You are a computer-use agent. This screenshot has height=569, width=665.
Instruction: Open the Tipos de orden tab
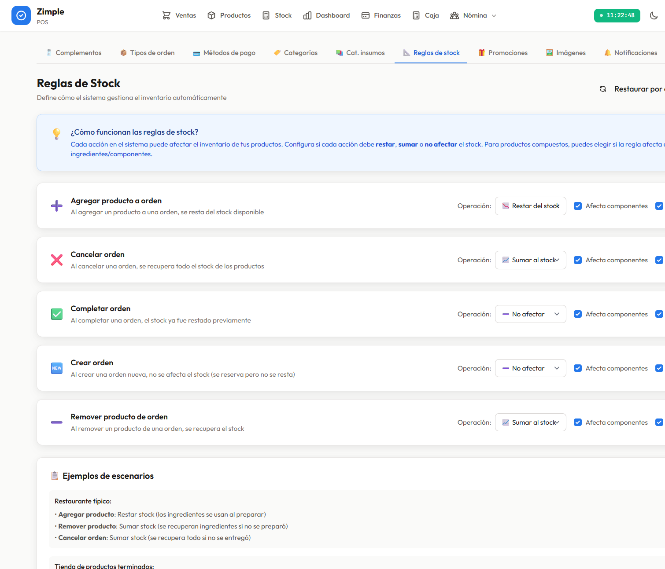pyautogui.click(x=148, y=53)
